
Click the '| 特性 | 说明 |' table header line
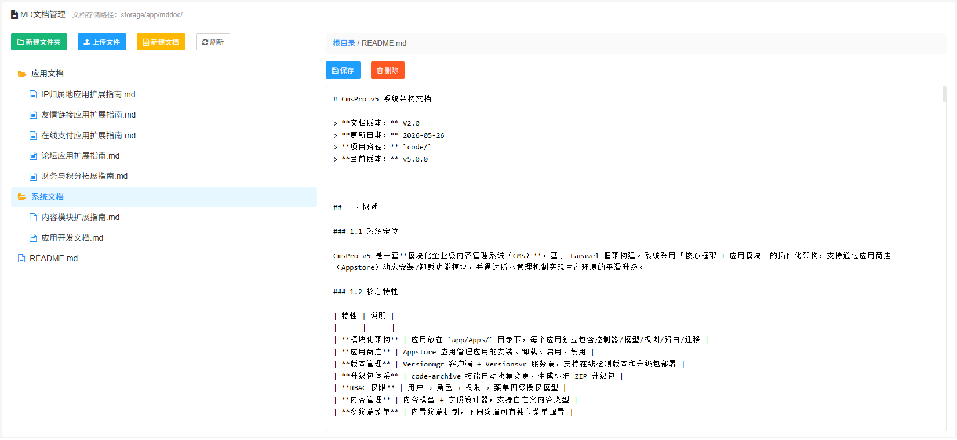pyautogui.click(x=364, y=316)
